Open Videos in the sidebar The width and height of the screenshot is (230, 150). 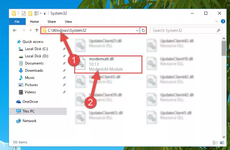[30, 92]
